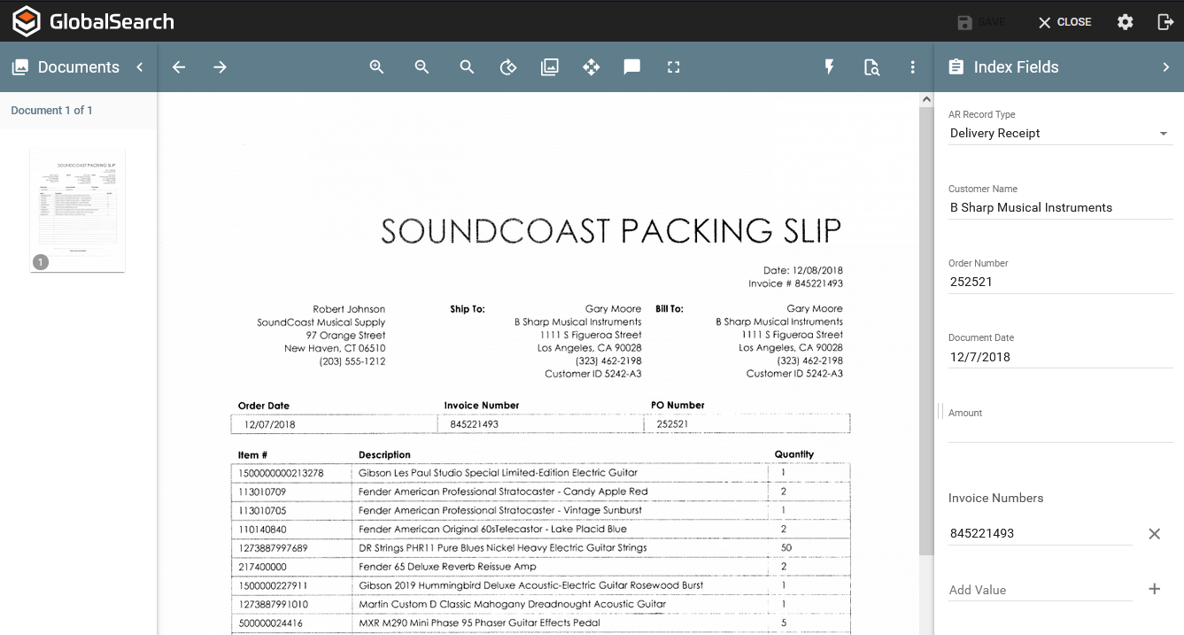The image size is (1184, 635).
Task: Zoom in on the document
Action: (377, 67)
